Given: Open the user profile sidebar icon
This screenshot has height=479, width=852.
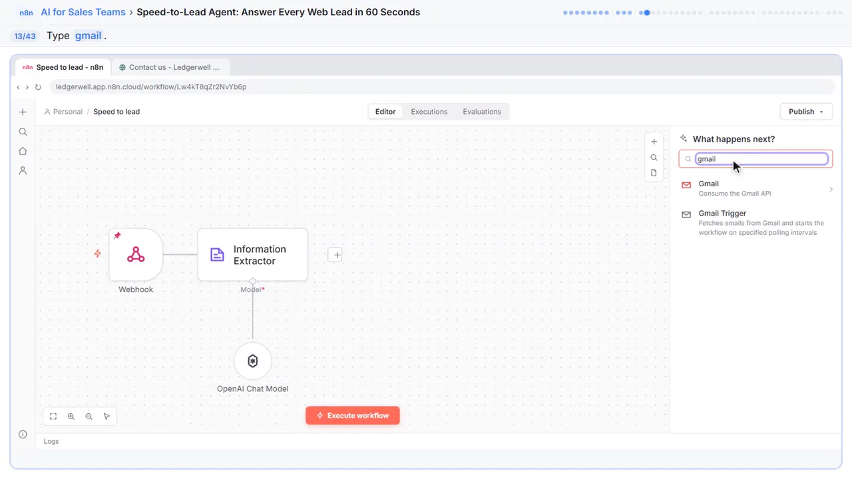Looking at the screenshot, I should point(23,171).
